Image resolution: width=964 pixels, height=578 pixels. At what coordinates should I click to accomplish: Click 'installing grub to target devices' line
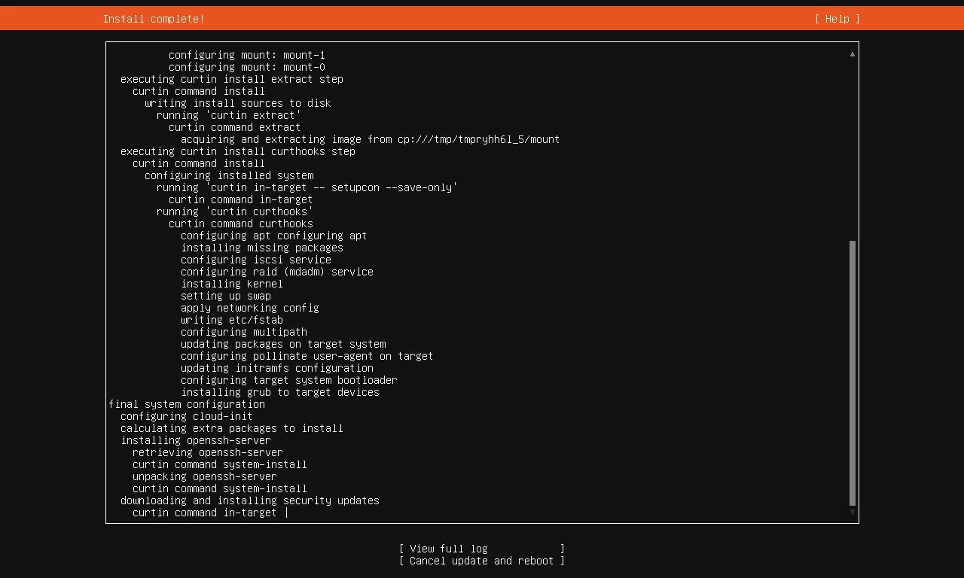point(280,392)
